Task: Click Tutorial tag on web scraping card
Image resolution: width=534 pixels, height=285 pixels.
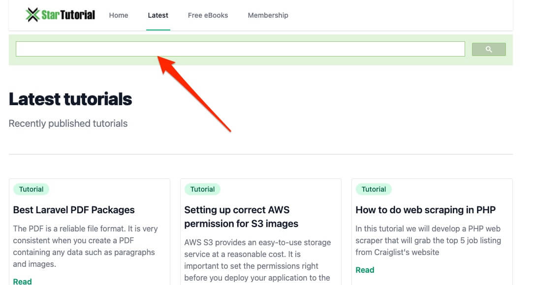Action: (x=374, y=190)
